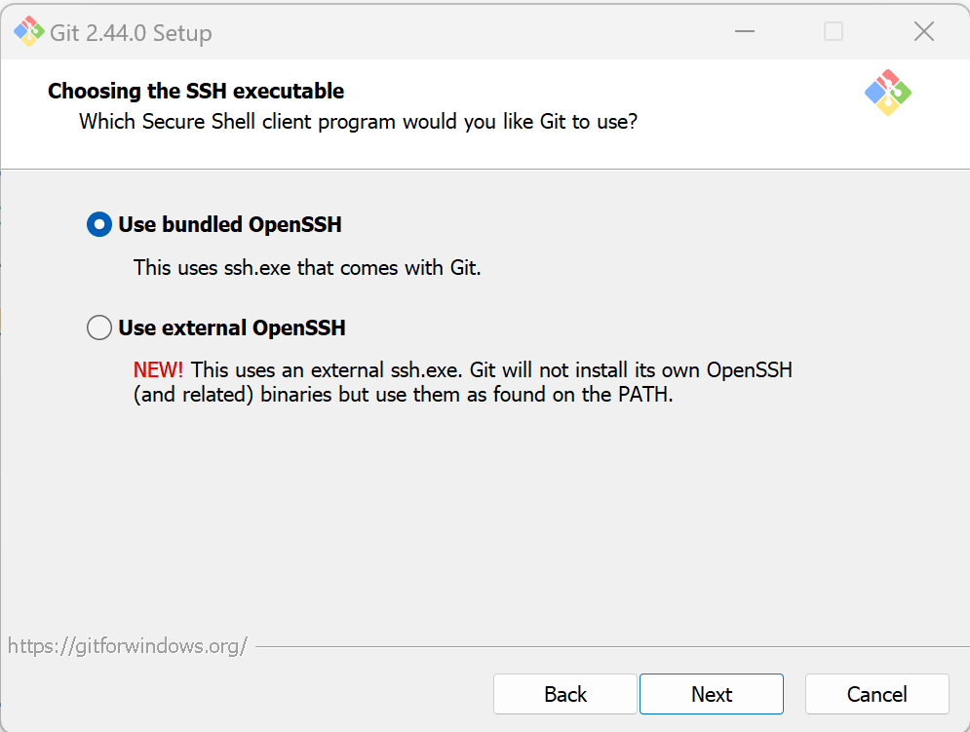Image resolution: width=970 pixels, height=732 pixels.
Task: Click the "Use external OpenSSH" label text
Action: coord(232,327)
